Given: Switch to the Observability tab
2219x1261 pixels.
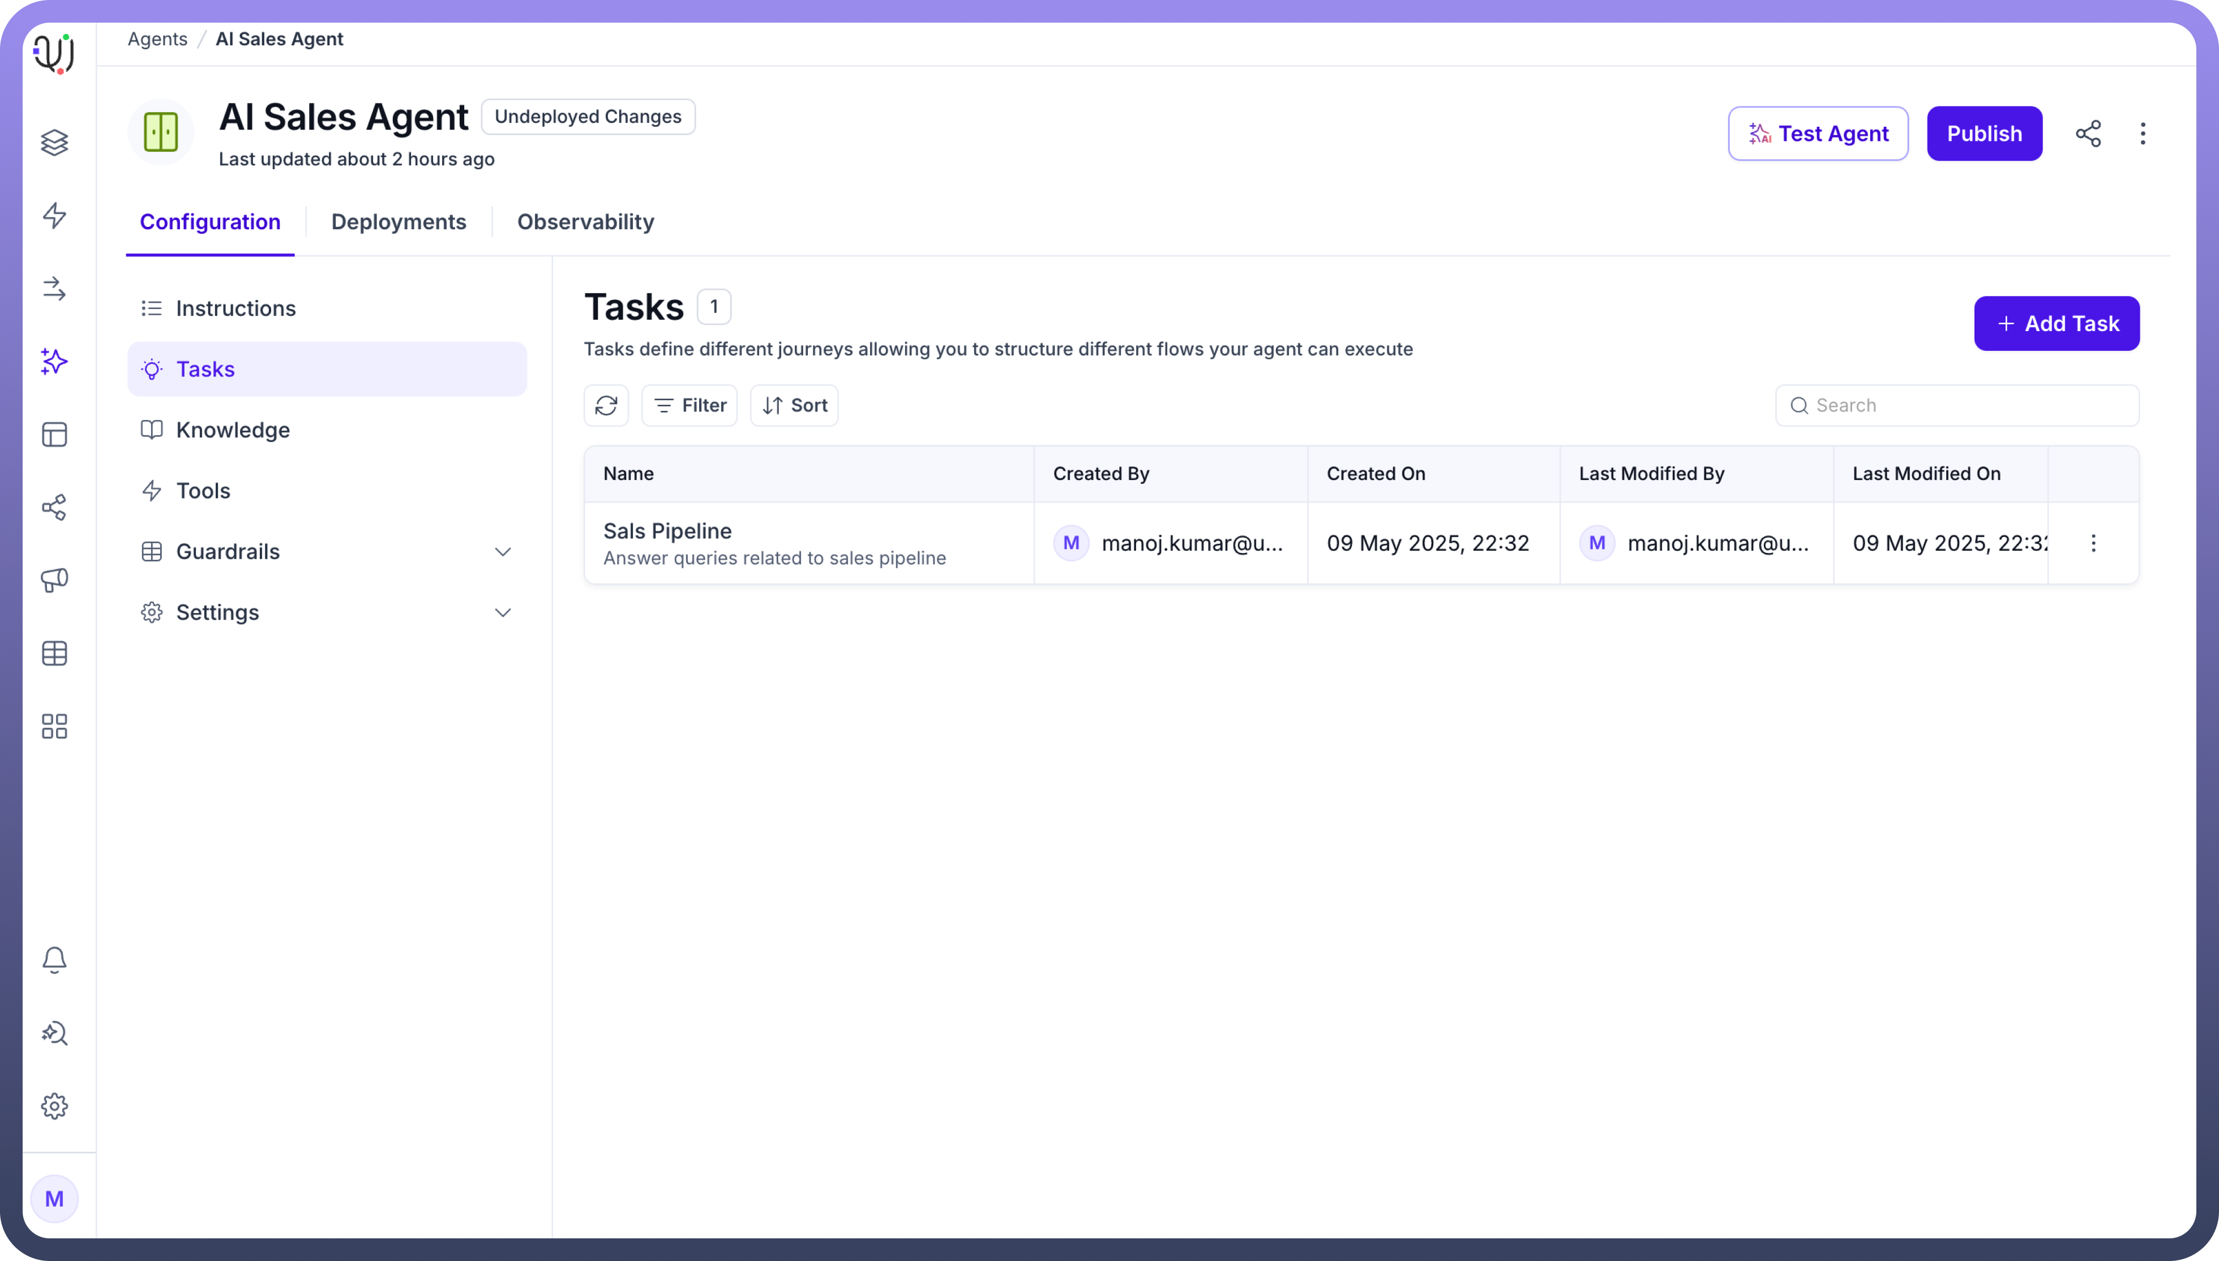Looking at the screenshot, I should 585,222.
